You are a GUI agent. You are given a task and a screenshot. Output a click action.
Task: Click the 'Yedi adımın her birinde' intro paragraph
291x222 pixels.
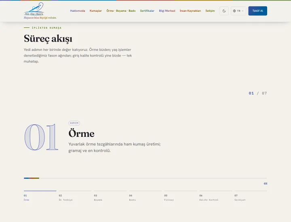pos(78,55)
